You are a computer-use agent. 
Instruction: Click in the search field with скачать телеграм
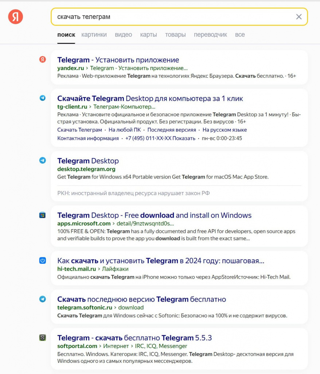click(179, 17)
